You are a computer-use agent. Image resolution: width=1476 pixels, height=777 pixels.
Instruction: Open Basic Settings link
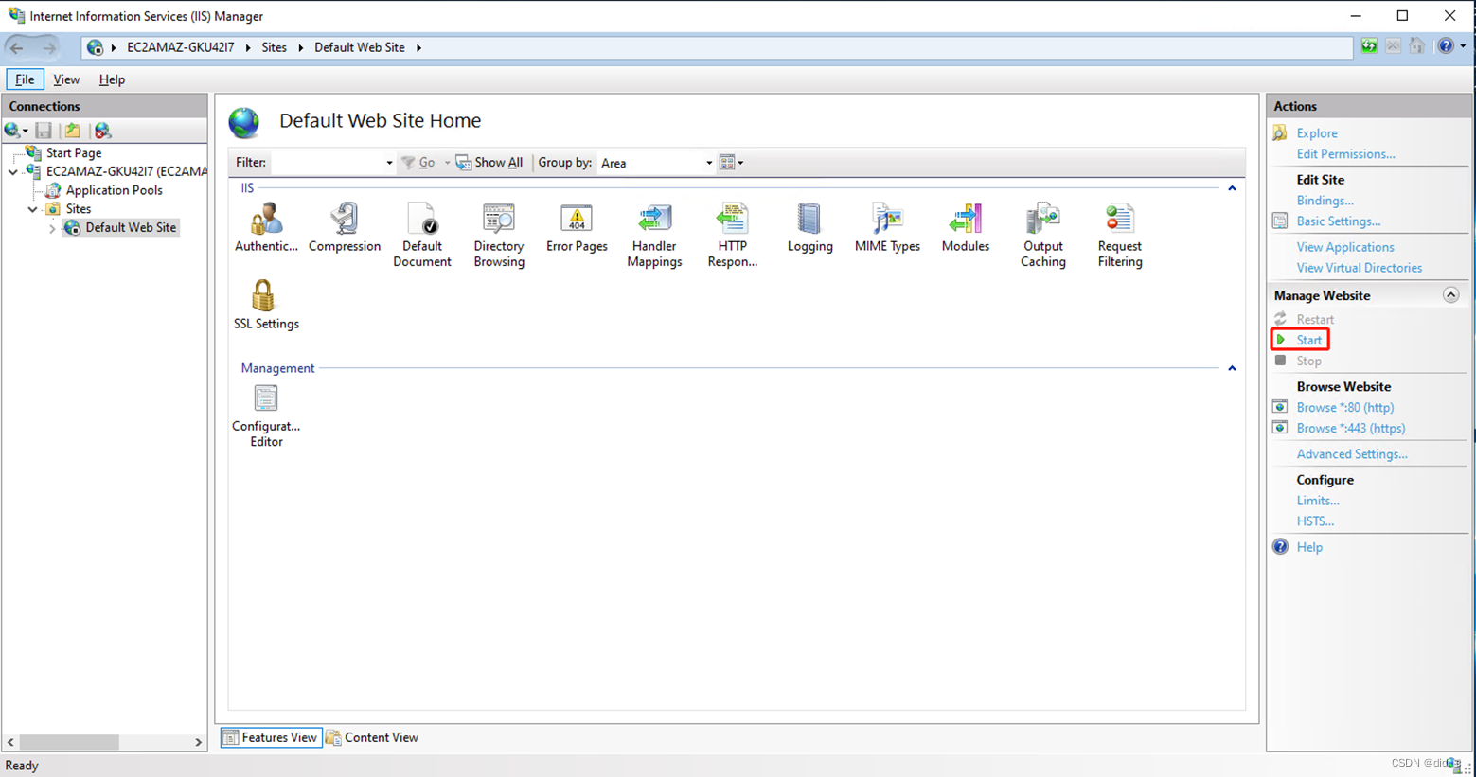coord(1338,221)
